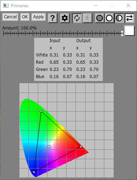Click the White row label
The width and height of the screenshot is (137, 180).
pos(42,55)
